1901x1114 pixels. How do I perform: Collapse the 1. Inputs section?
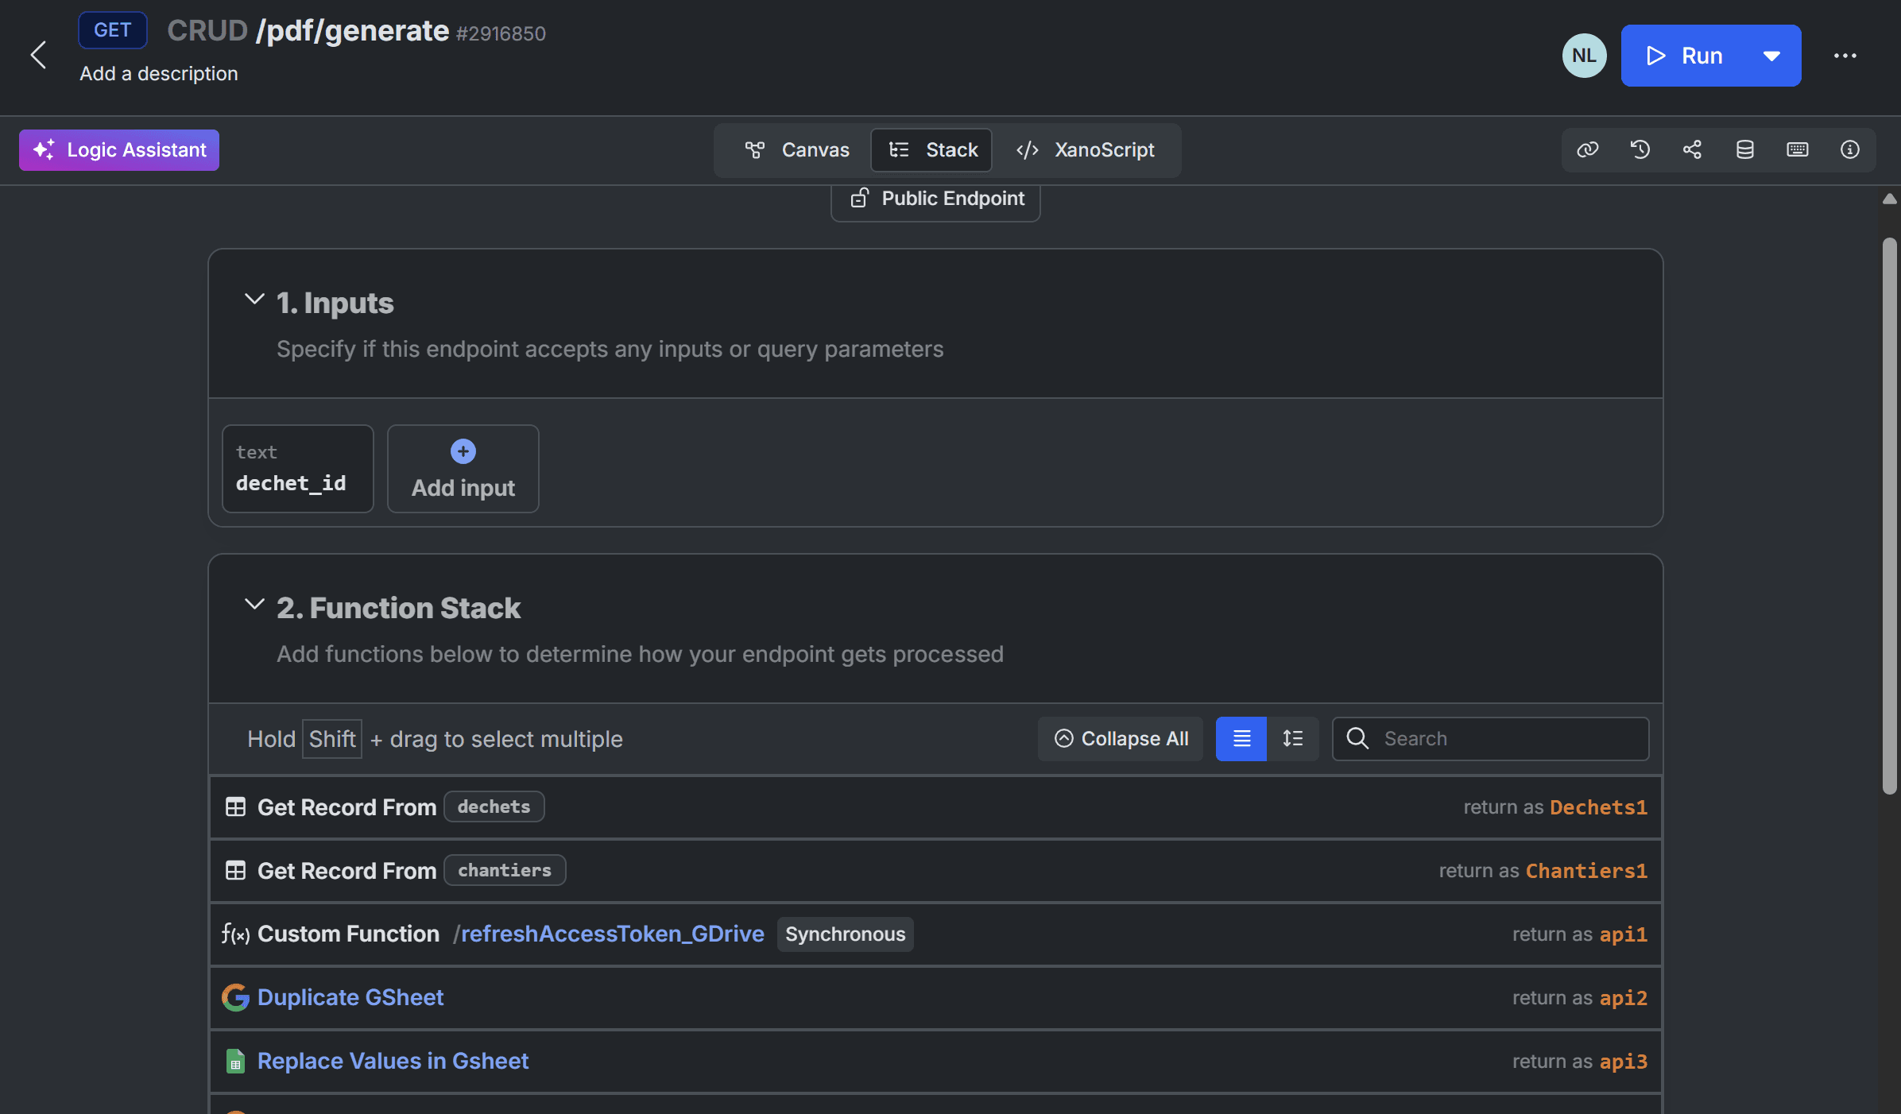(254, 300)
